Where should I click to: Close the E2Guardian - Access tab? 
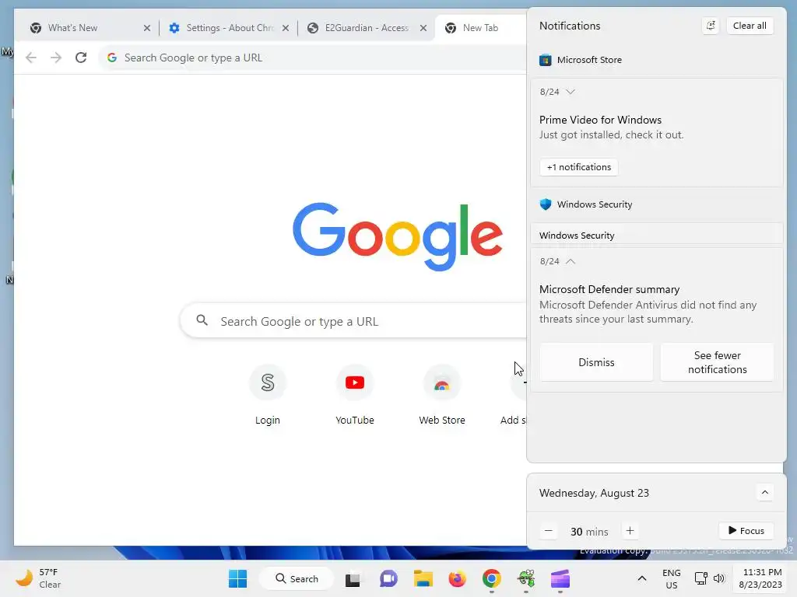click(x=423, y=28)
